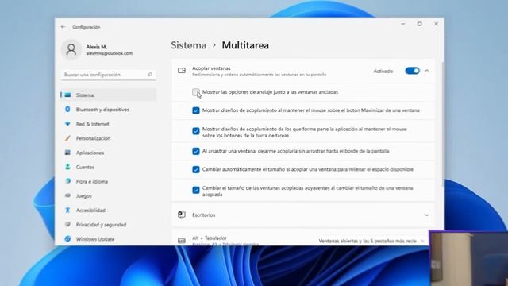Open Hora e idioma settings
The image size is (508, 286).
point(109,181)
